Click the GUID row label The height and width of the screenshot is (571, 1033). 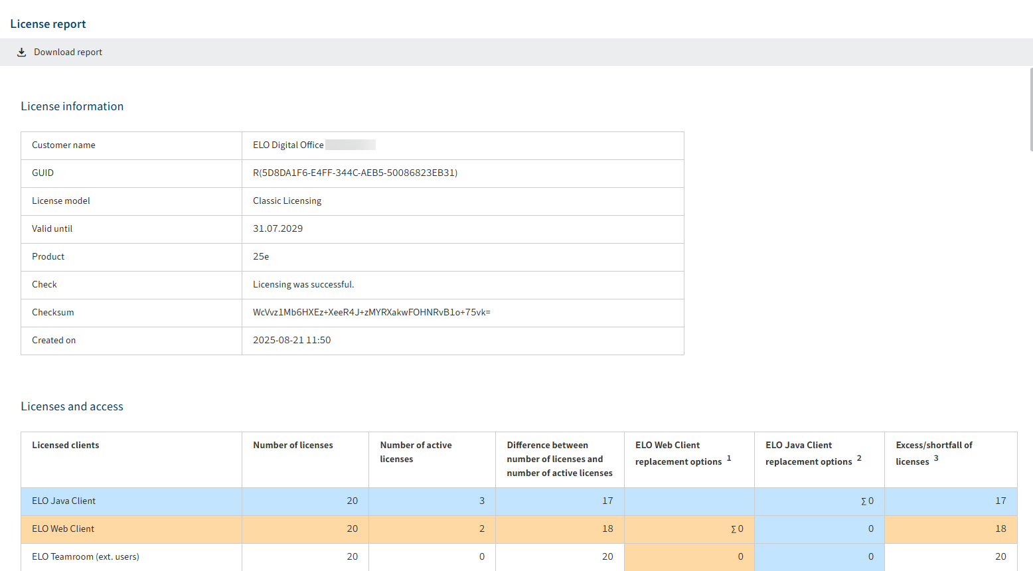[42, 173]
